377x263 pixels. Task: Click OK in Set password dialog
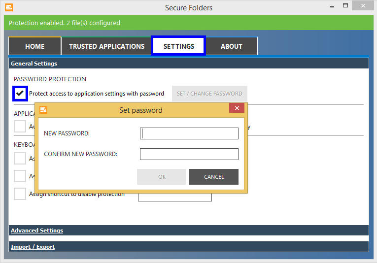pyautogui.click(x=162, y=177)
